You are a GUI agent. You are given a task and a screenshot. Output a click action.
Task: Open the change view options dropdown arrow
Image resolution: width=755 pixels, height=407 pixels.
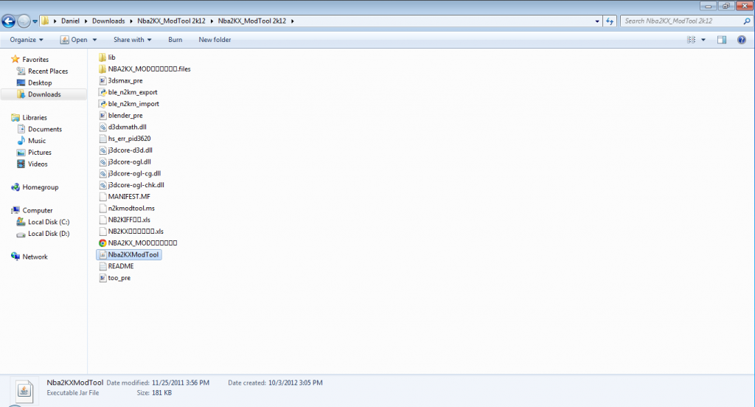coord(703,40)
